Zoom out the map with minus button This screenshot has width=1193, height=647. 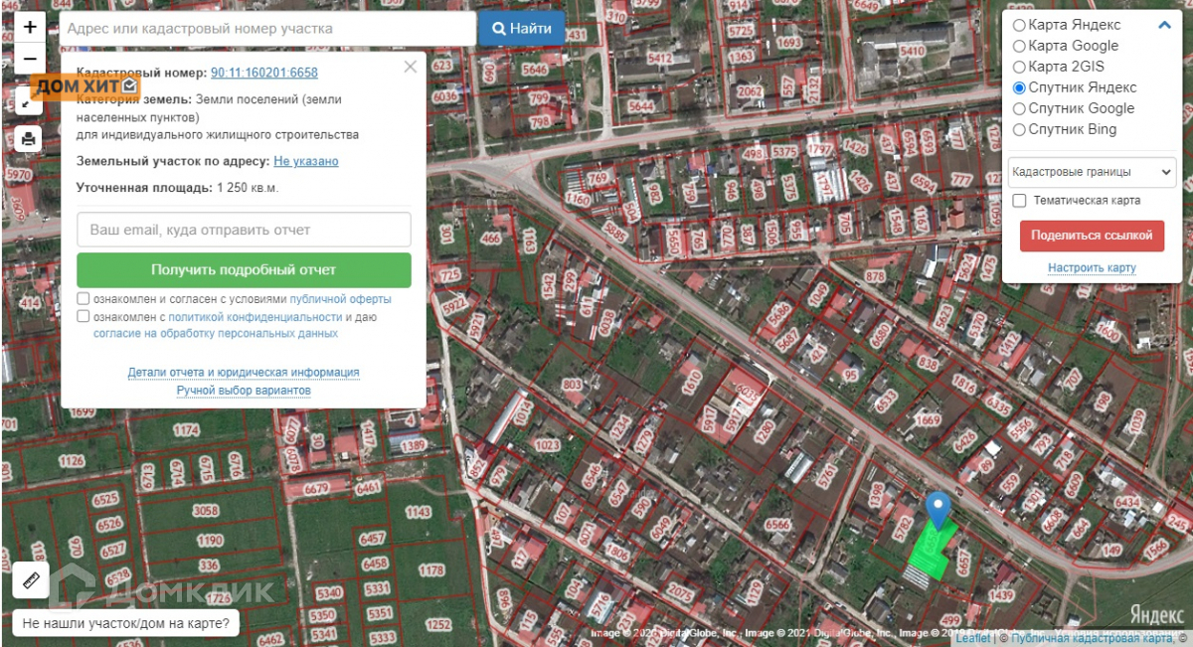point(30,59)
